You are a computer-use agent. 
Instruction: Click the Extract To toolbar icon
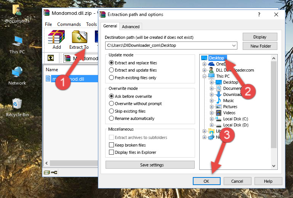(79, 40)
